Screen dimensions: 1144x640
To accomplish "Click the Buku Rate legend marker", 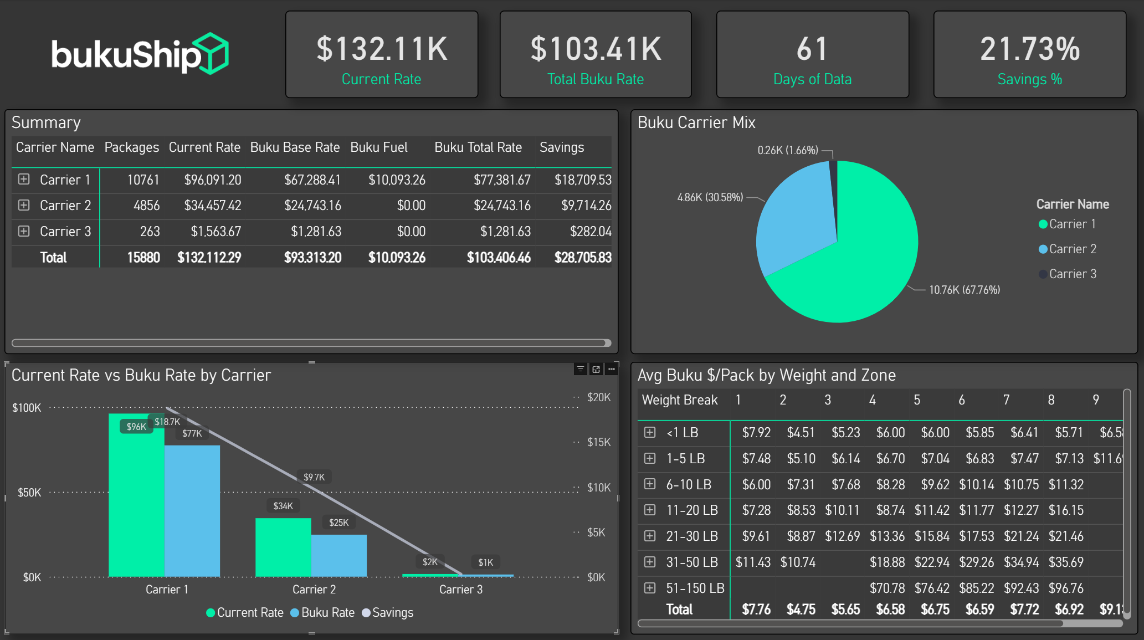I will click(x=295, y=613).
